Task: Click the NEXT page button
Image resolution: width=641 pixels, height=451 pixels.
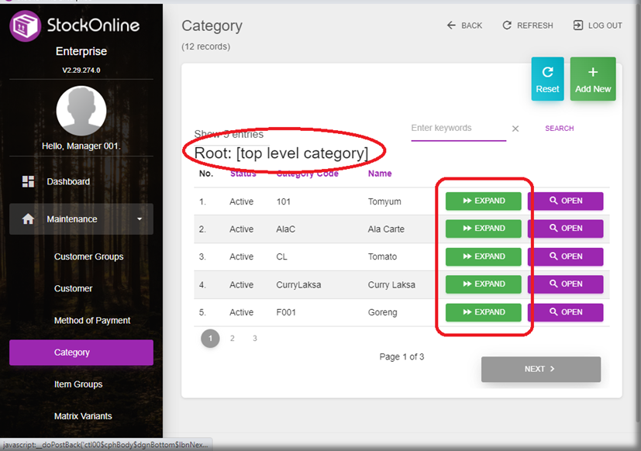Action: click(540, 369)
